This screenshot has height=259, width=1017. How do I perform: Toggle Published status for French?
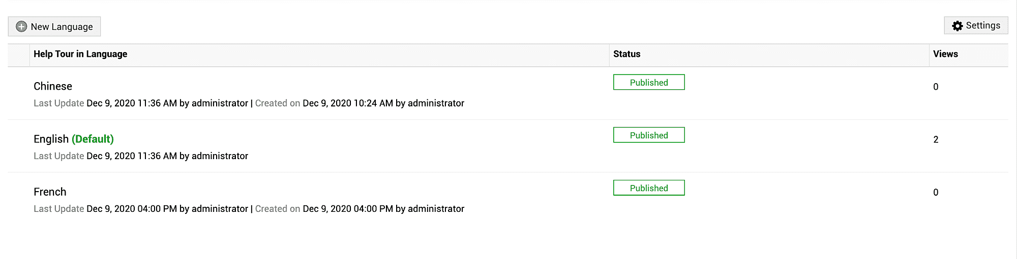pyautogui.click(x=649, y=188)
